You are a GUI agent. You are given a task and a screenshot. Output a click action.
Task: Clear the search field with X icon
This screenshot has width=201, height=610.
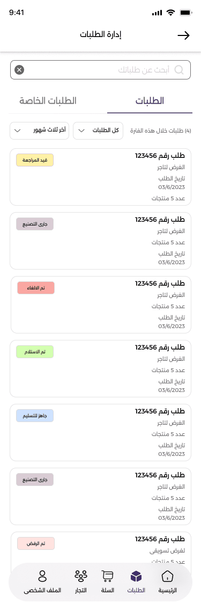click(x=19, y=70)
